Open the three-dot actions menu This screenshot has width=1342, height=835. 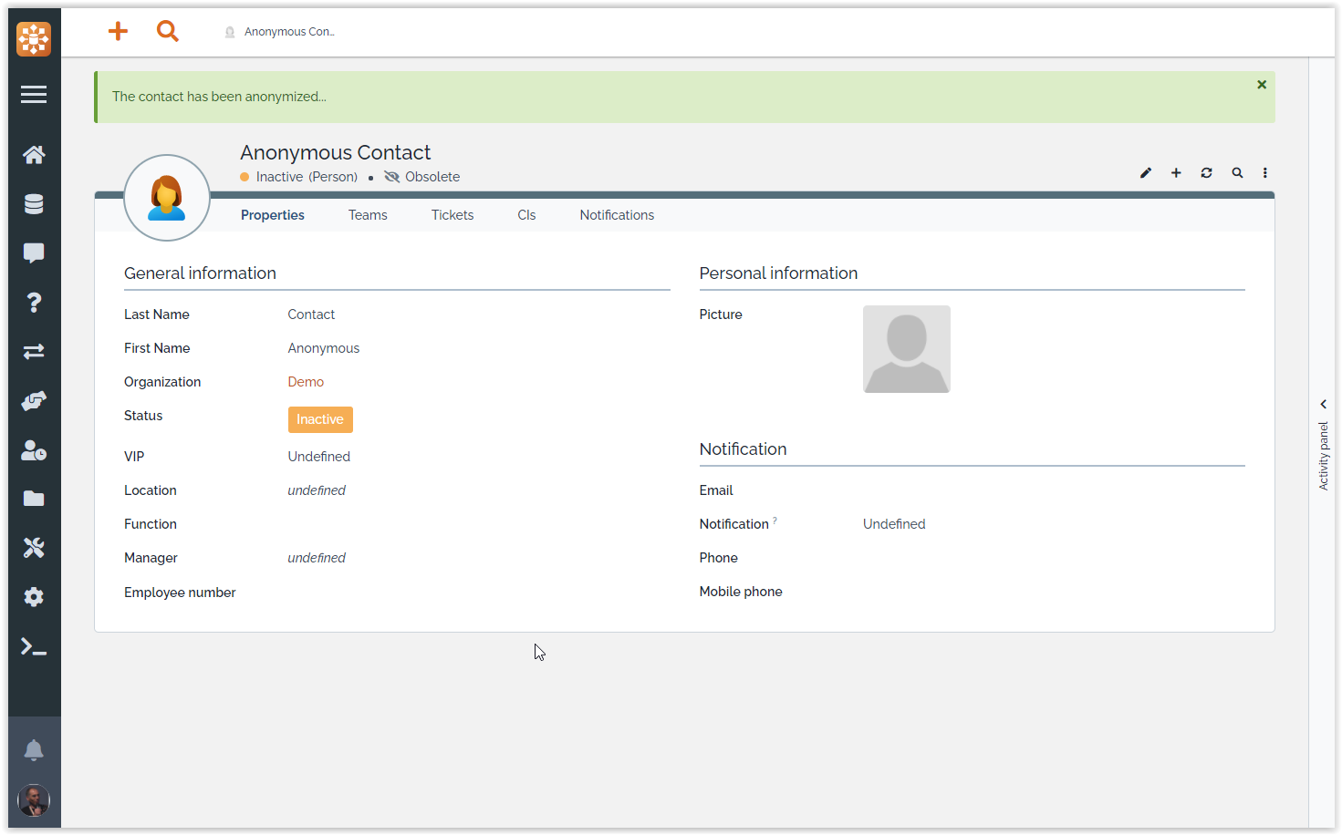(x=1265, y=172)
